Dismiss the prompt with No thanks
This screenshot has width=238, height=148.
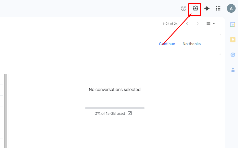(x=192, y=44)
